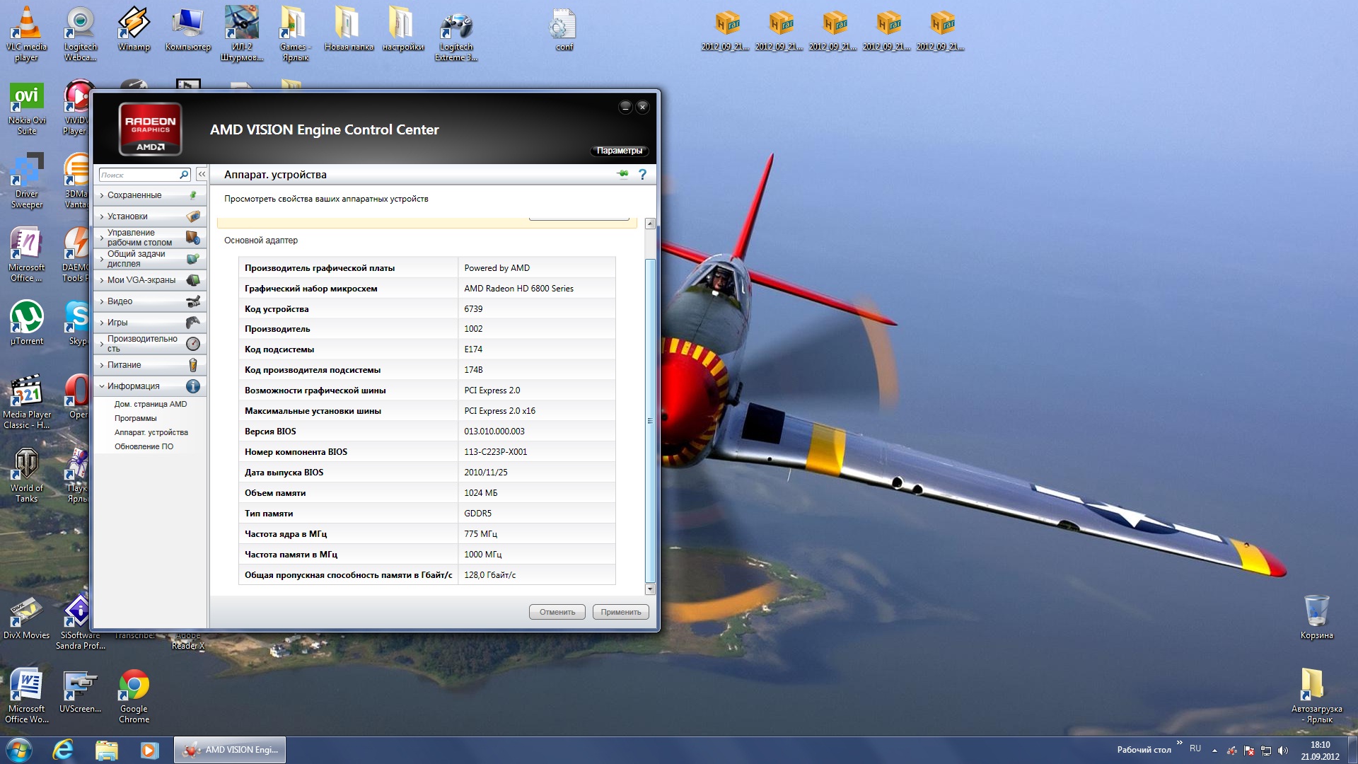Click the Параметры button
The image size is (1358, 764).
pos(619,151)
